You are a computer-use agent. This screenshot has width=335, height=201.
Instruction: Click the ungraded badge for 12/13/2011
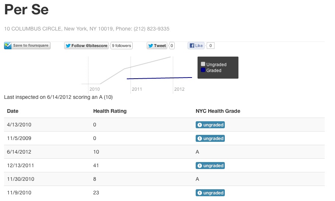210,166
